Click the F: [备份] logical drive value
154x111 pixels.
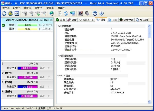point(115,69)
